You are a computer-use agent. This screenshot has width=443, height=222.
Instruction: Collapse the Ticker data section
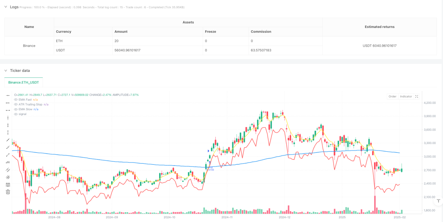click(x=5, y=70)
